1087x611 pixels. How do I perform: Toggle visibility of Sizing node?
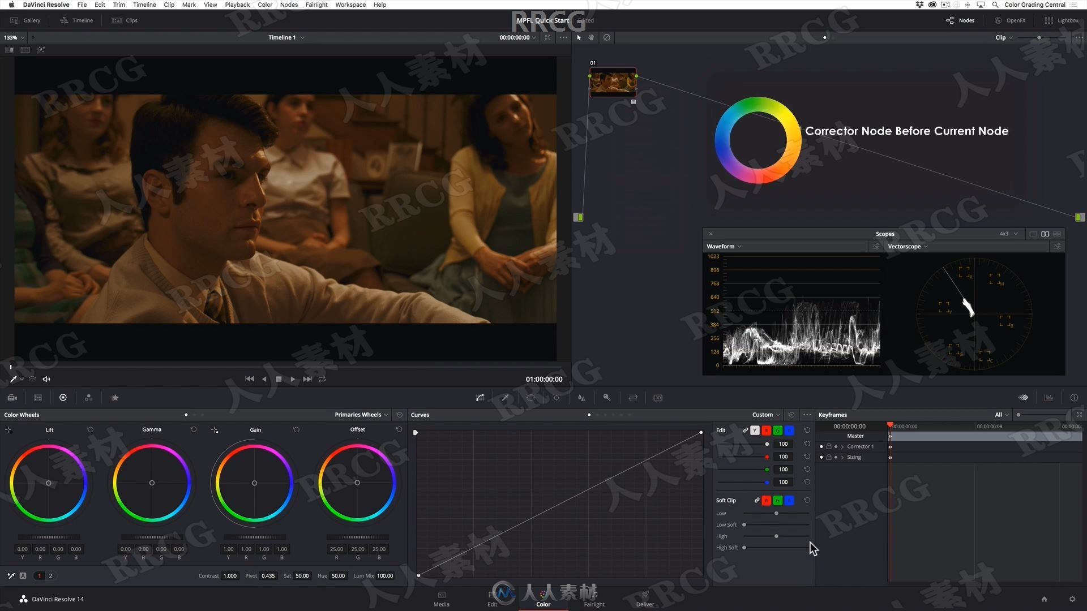(820, 457)
